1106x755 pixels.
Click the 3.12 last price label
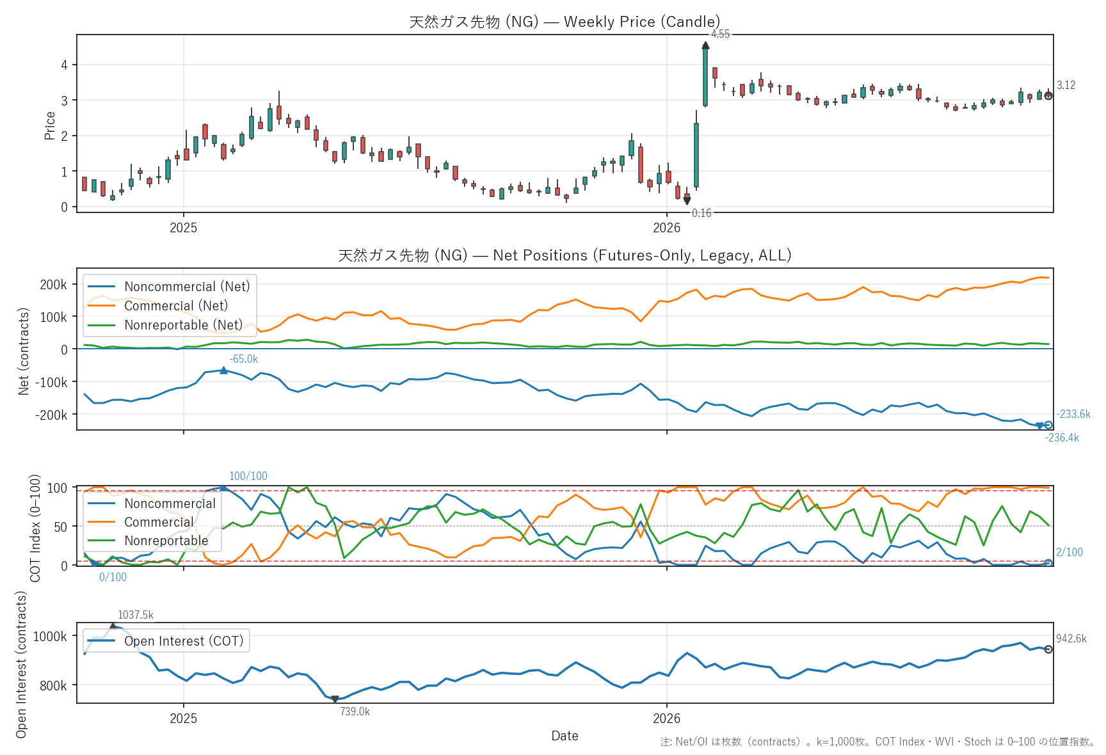click(x=1066, y=85)
